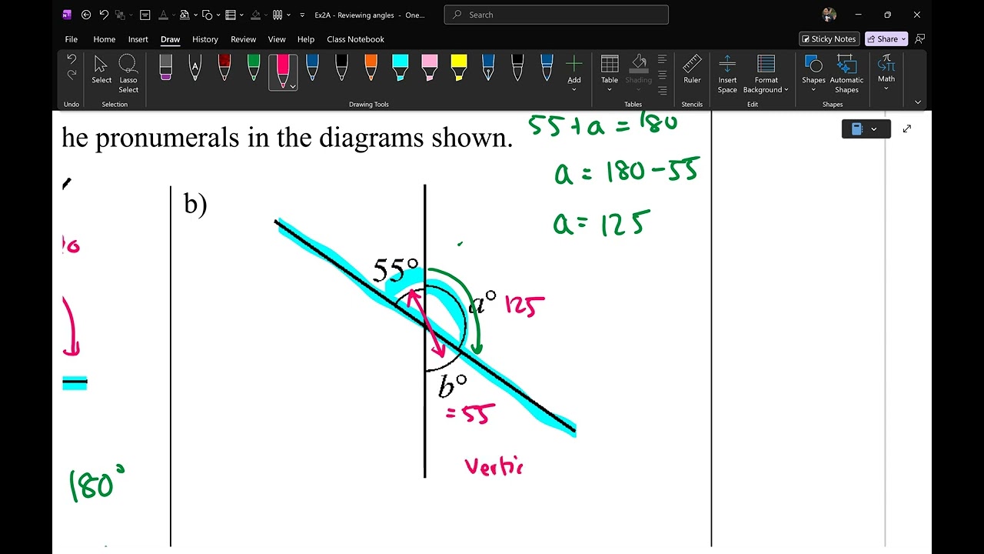Screen dimensions: 984x554
Task: Select the Eraser tool
Action: click(165, 68)
